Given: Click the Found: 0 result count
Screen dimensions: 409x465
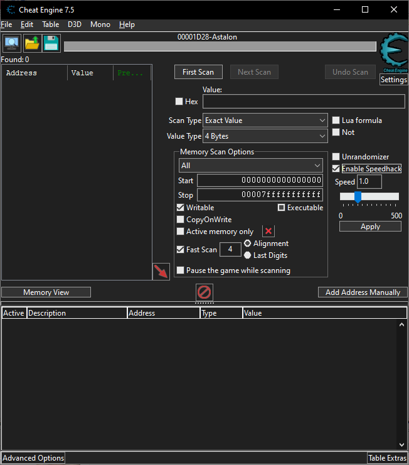Looking at the screenshot, I should click(x=15, y=60).
